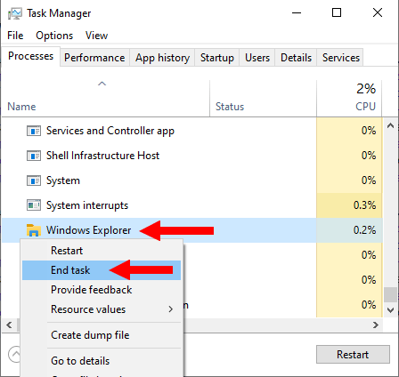Screen dimensions: 399x377
Task: Select the Shell Infrastructure Host row
Action: [192, 156]
